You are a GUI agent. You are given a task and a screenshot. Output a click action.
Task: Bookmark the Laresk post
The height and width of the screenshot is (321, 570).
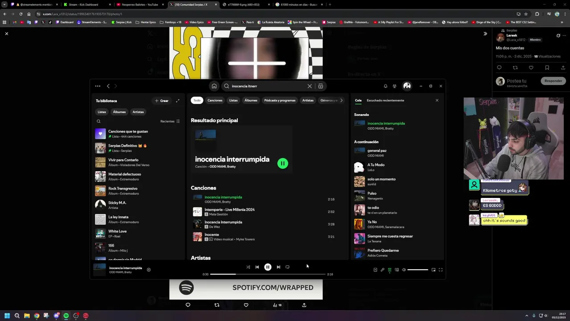coord(547,68)
